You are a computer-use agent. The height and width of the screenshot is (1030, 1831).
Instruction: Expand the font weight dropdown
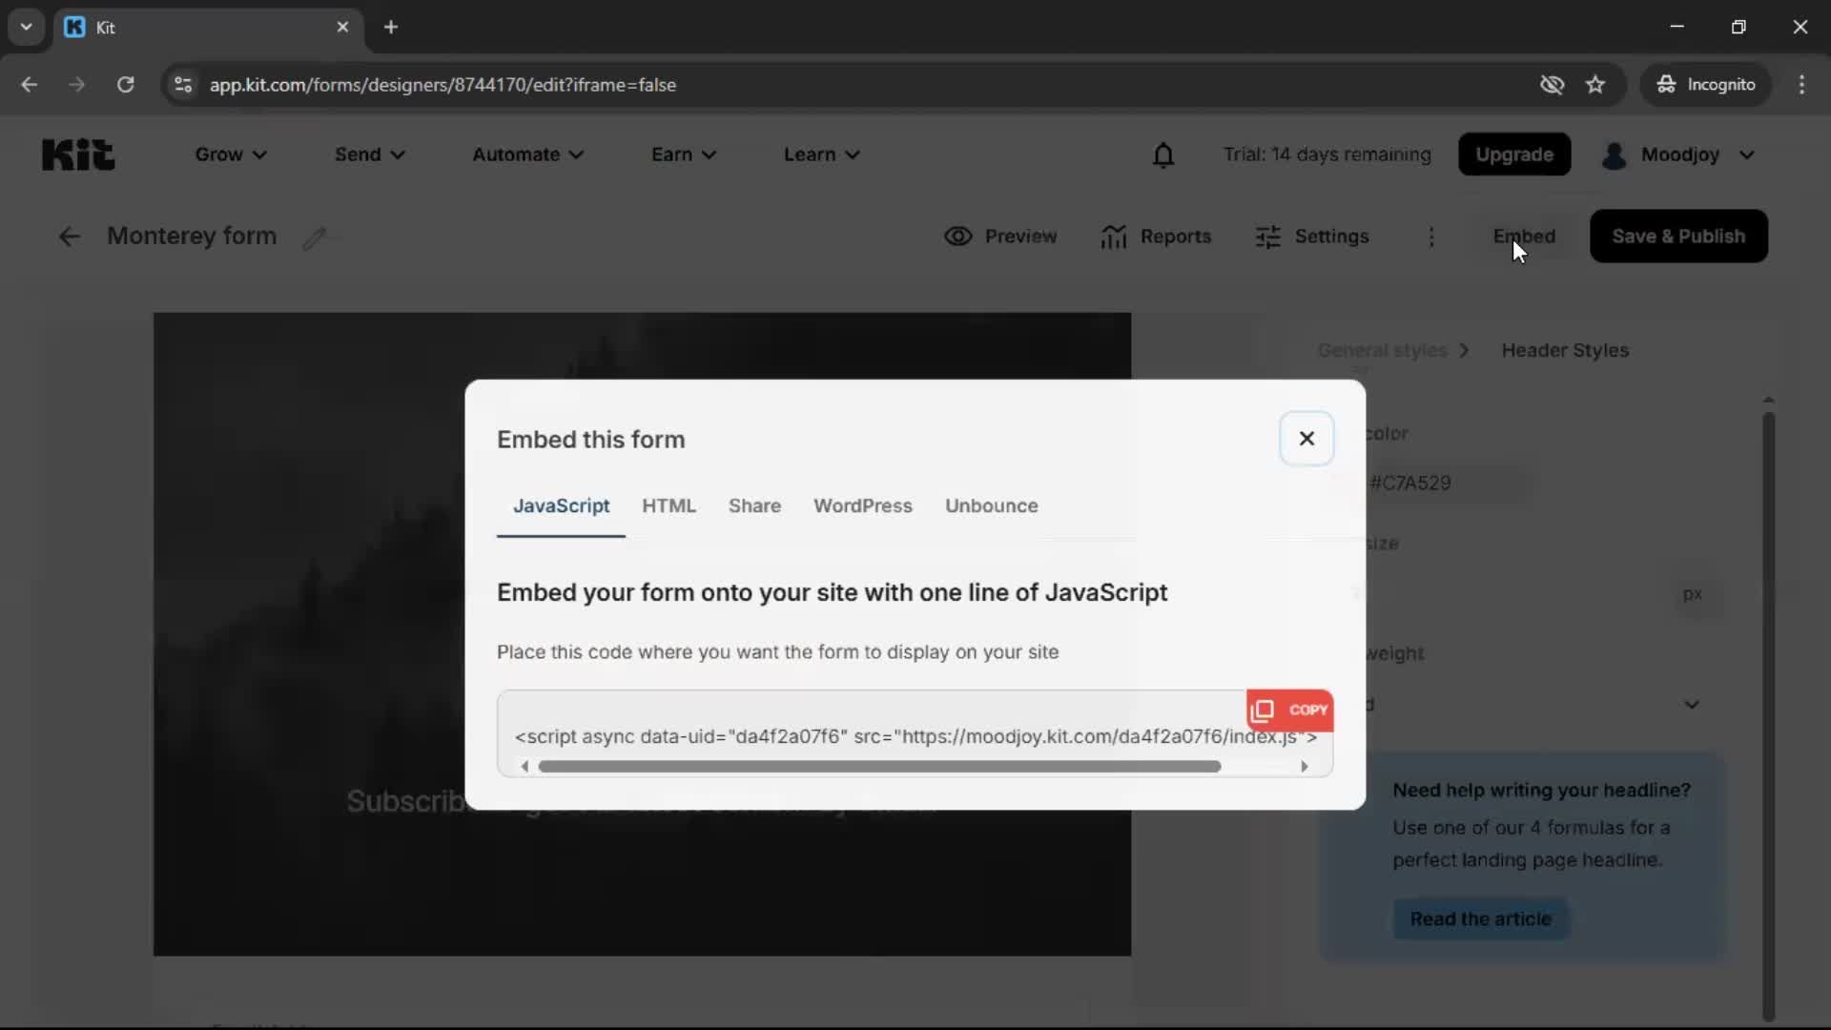point(1691,704)
